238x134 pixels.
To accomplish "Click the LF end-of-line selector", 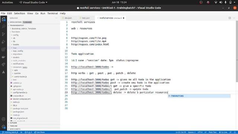I will click(x=206, y=132).
